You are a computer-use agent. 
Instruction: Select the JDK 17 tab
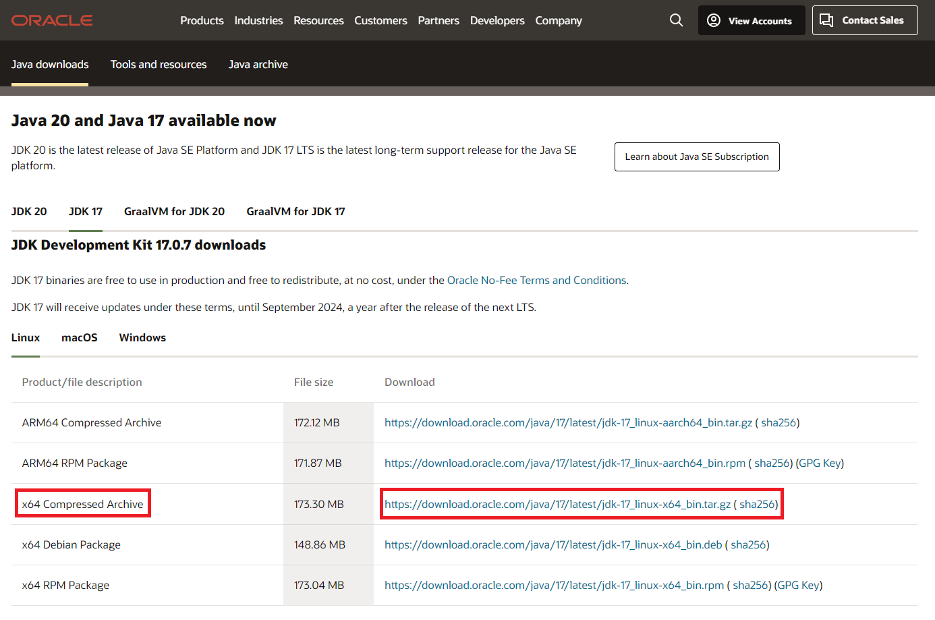tap(86, 211)
